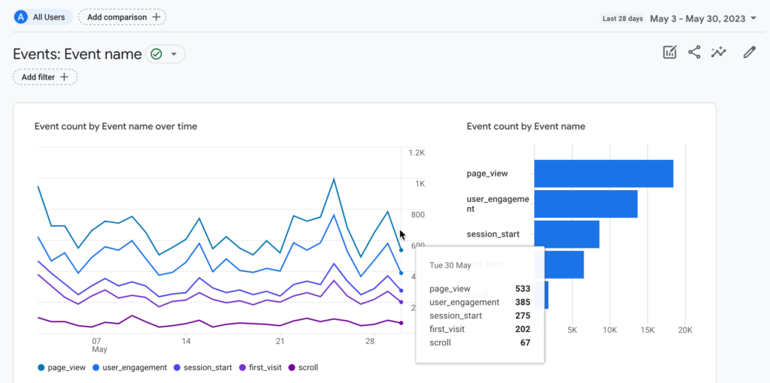Click the 14 x-axis date label
Viewport: 770px width, 383px height.
(186, 341)
